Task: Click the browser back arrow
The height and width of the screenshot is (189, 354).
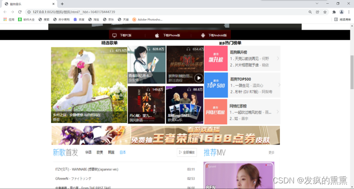Action: click(x=5, y=12)
